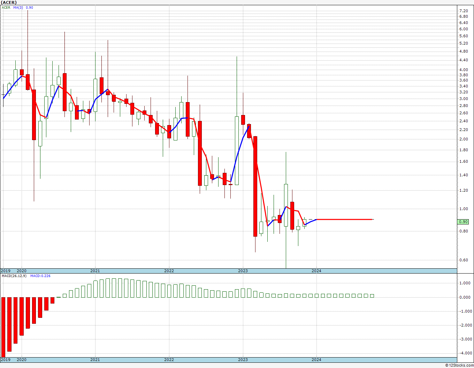Image resolution: width=474 pixels, height=368 pixels.
Task: Select the 5.60 price axis label
Action: (x=464, y=36)
